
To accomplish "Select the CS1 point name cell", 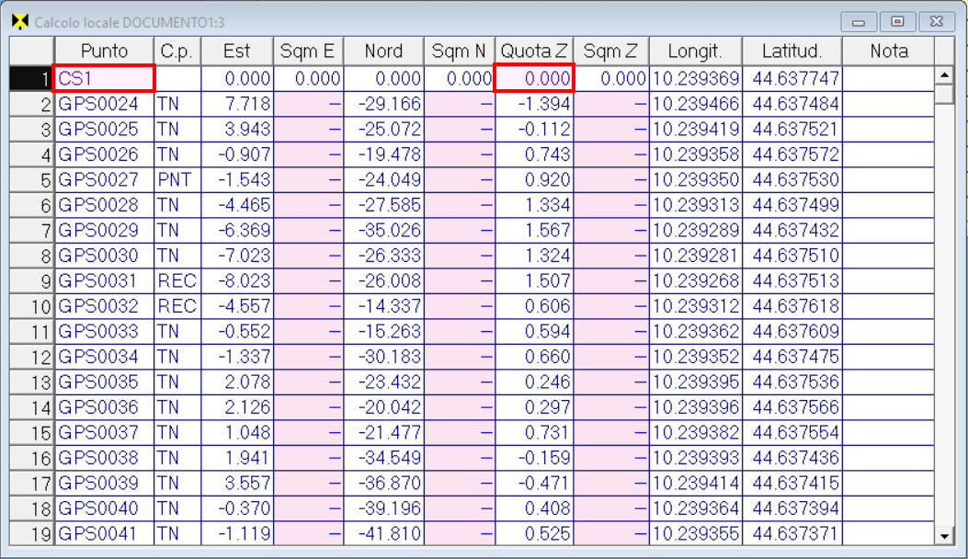I will 104,80.
